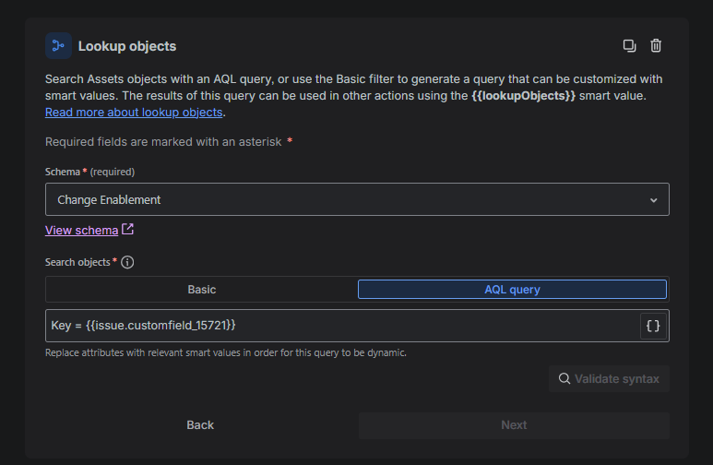Click the Search objects field label
This screenshot has height=465, width=713.
pos(77,262)
